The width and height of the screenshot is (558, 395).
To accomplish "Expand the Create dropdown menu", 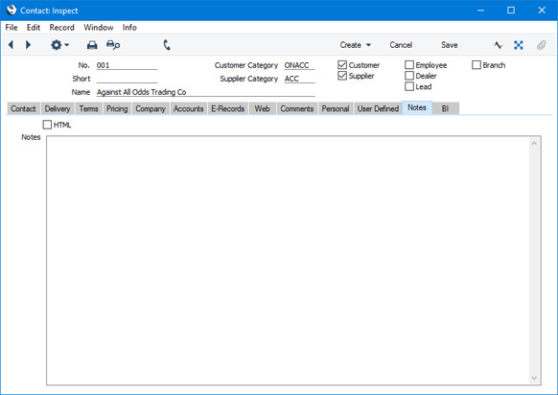I will pyautogui.click(x=355, y=45).
